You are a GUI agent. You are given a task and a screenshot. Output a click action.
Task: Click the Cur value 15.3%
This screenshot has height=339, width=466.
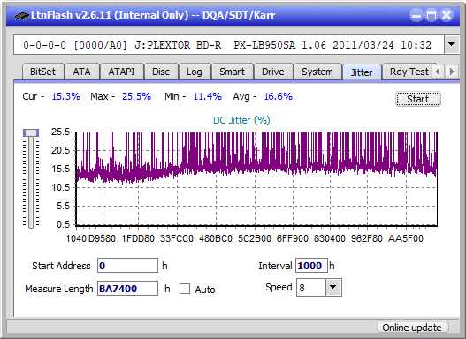pyautogui.click(x=66, y=96)
